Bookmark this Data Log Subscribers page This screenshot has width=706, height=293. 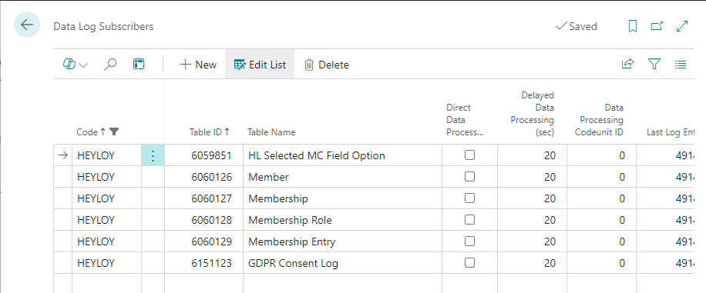click(x=632, y=26)
